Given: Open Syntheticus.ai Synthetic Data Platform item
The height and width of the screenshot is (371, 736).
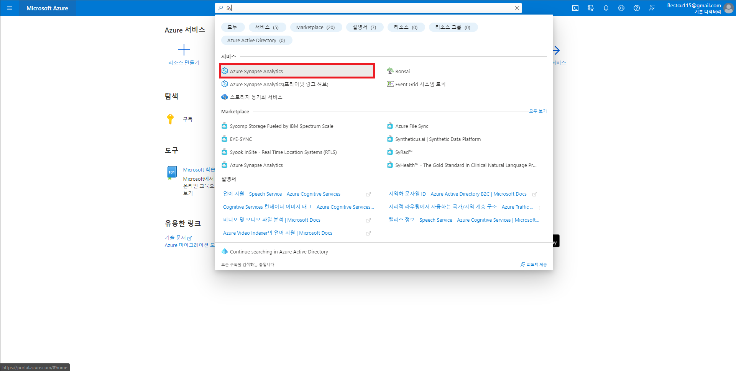Looking at the screenshot, I should pos(438,139).
